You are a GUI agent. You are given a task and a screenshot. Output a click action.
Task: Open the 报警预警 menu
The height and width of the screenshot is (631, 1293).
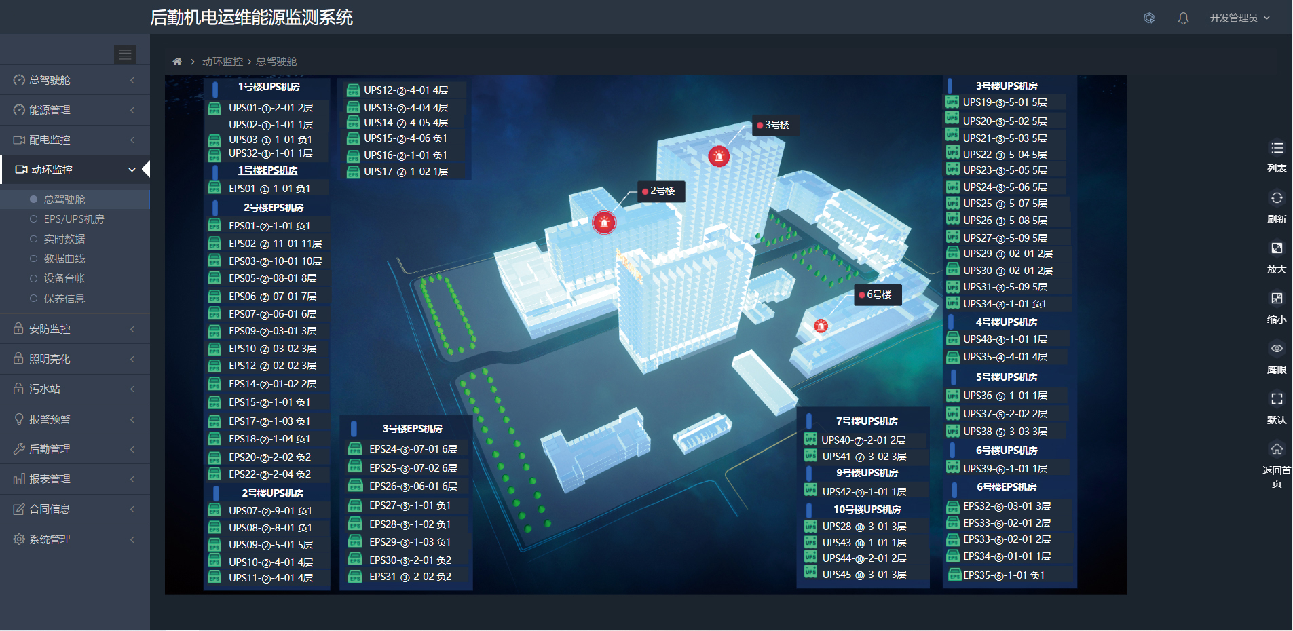75,419
